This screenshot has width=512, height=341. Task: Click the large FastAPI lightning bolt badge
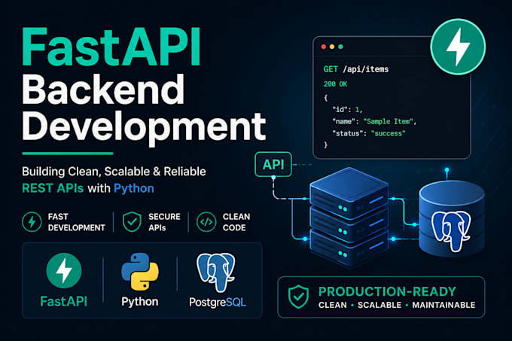(x=458, y=47)
